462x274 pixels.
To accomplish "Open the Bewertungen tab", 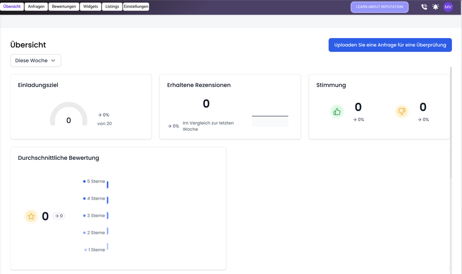I will [64, 7].
